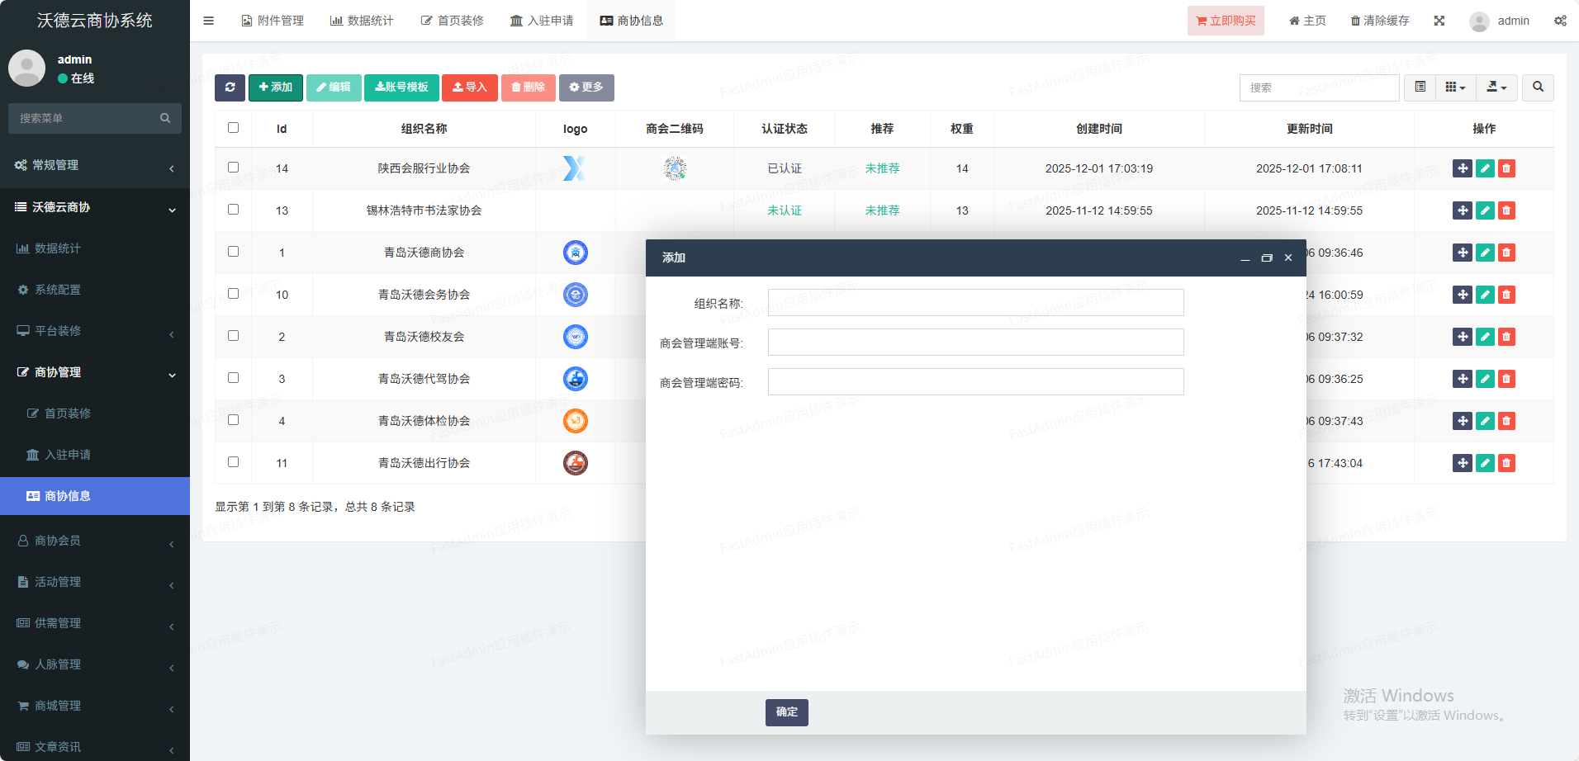
Task: Click the search magnifier button beside export
Action: click(x=1538, y=87)
